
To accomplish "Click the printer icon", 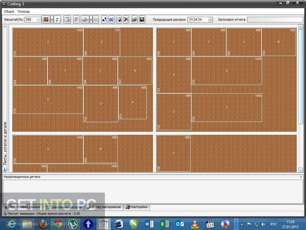I will tap(85, 19).
